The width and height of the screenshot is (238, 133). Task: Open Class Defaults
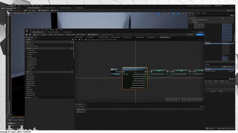click(x=81, y=34)
